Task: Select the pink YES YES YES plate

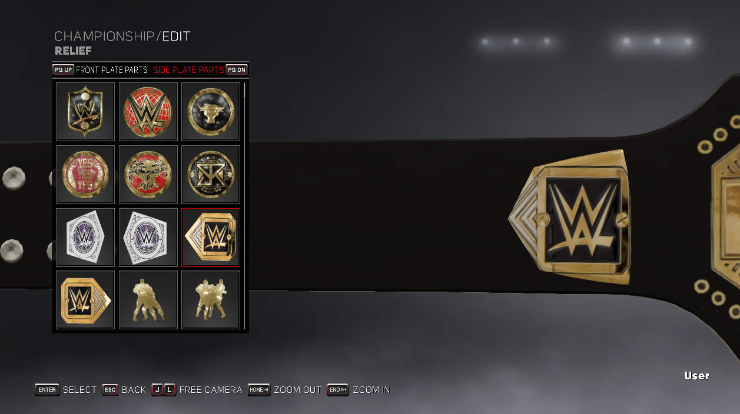Action: [x=85, y=175]
